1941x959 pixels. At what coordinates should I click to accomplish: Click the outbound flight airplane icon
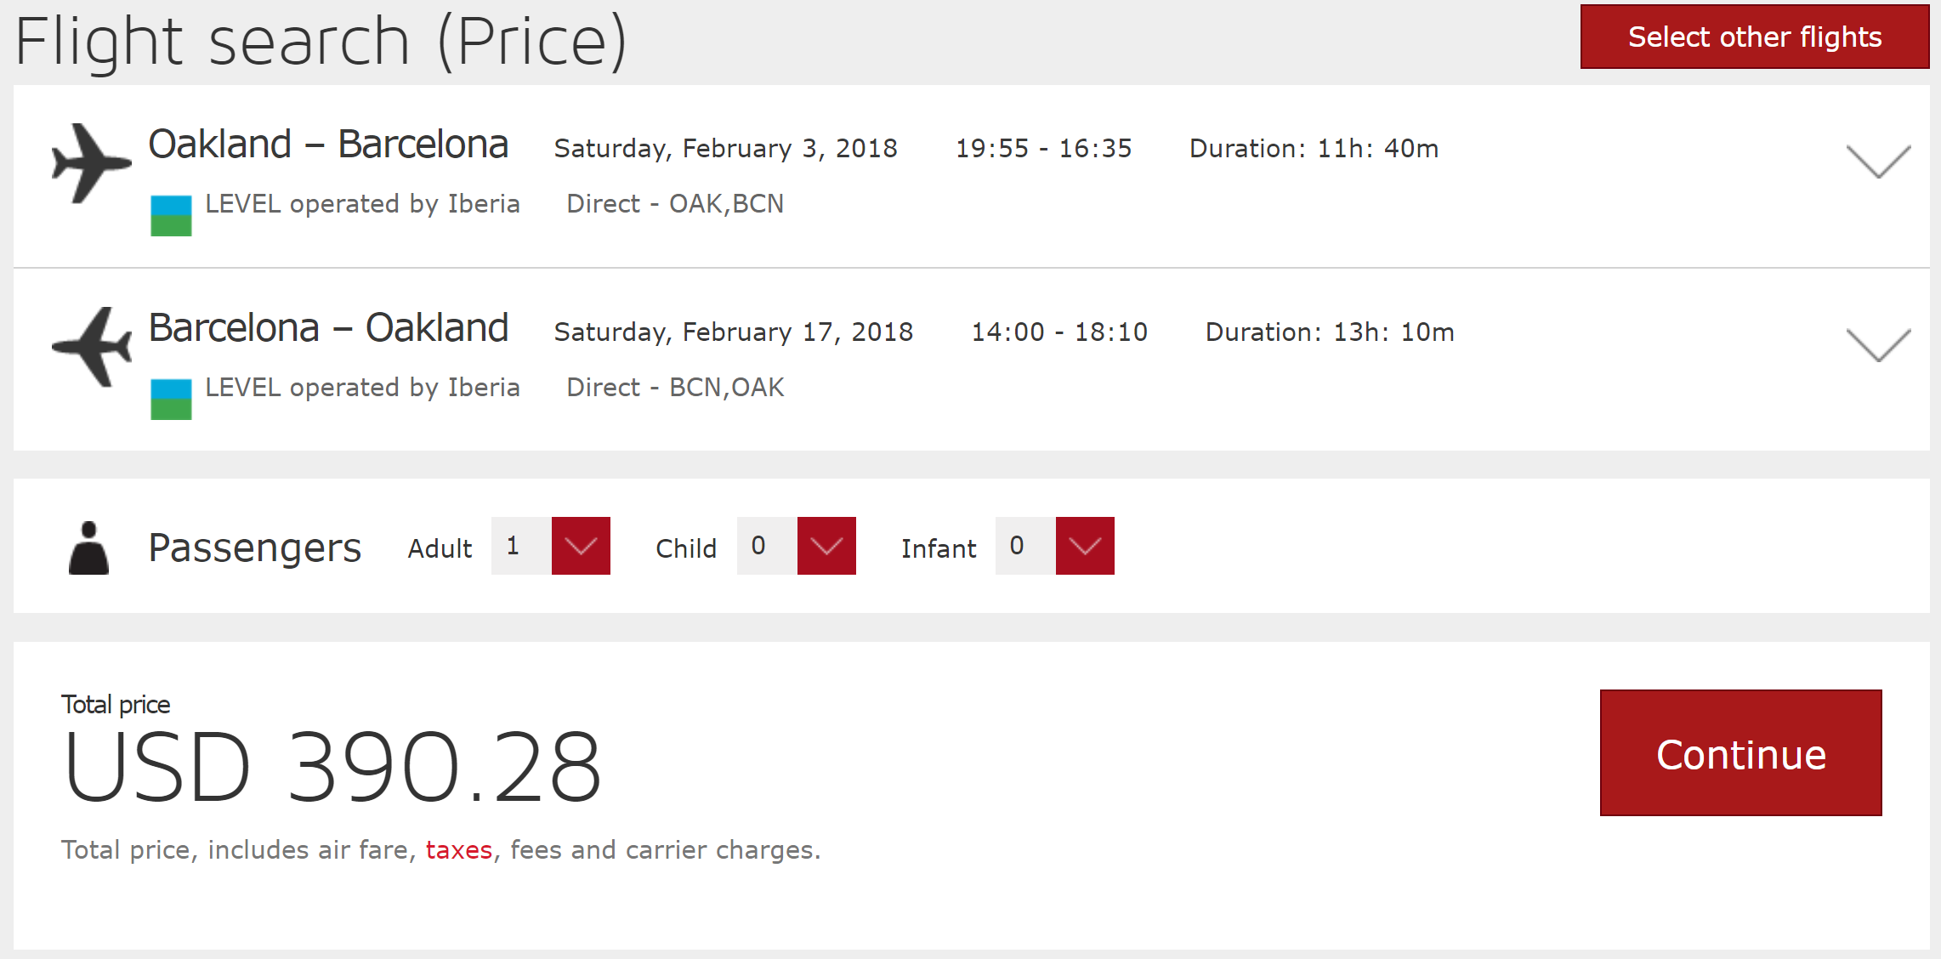91,163
